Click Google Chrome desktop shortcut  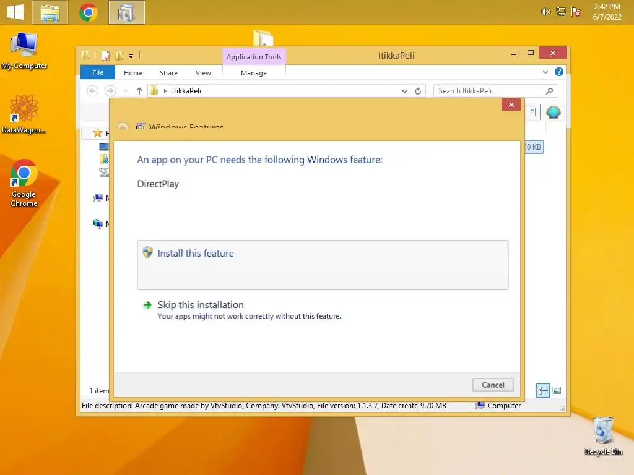click(x=24, y=183)
